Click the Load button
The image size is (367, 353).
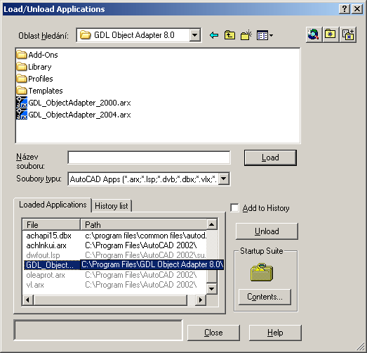pos(270,158)
